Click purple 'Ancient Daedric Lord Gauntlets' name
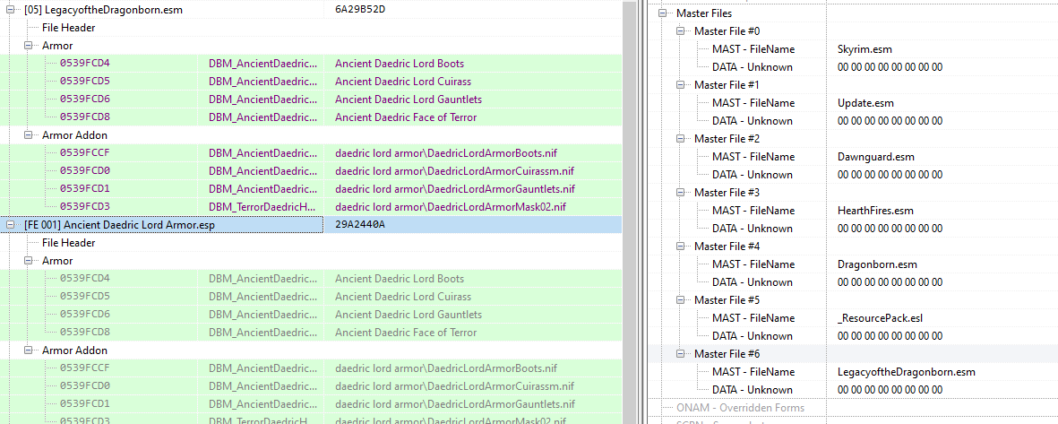 tap(409, 100)
